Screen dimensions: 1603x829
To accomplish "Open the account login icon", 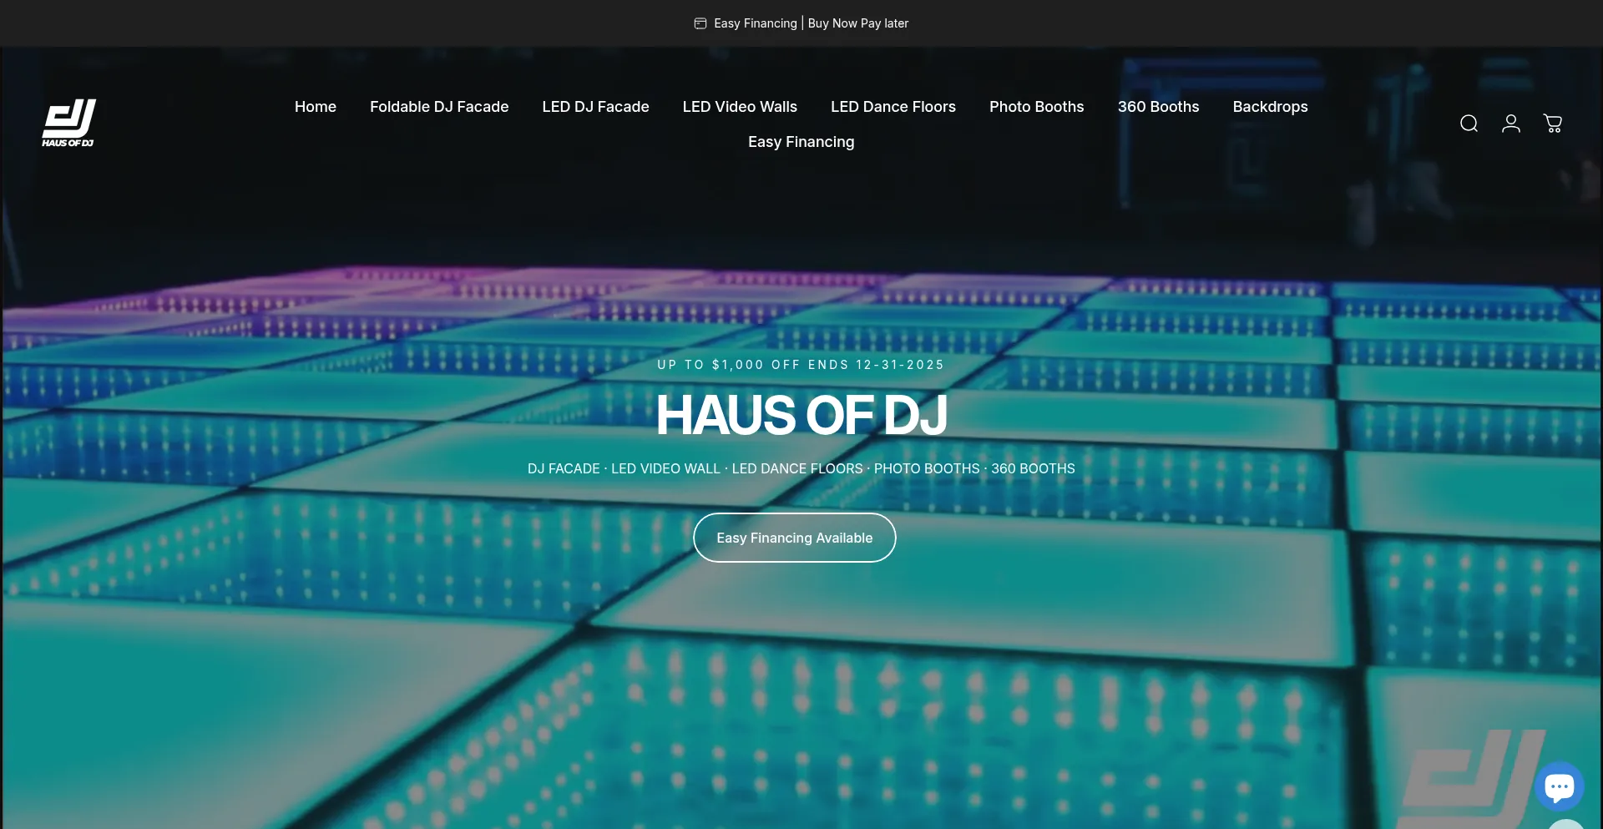I will click(1510, 124).
